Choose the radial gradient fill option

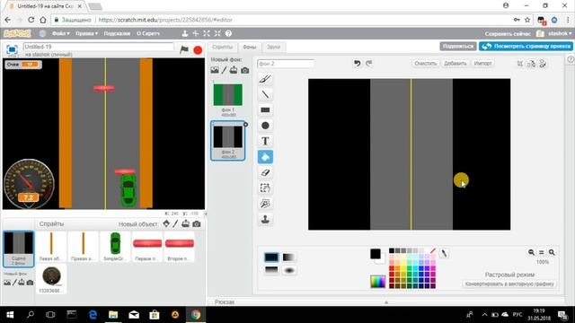tap(289, 270)
